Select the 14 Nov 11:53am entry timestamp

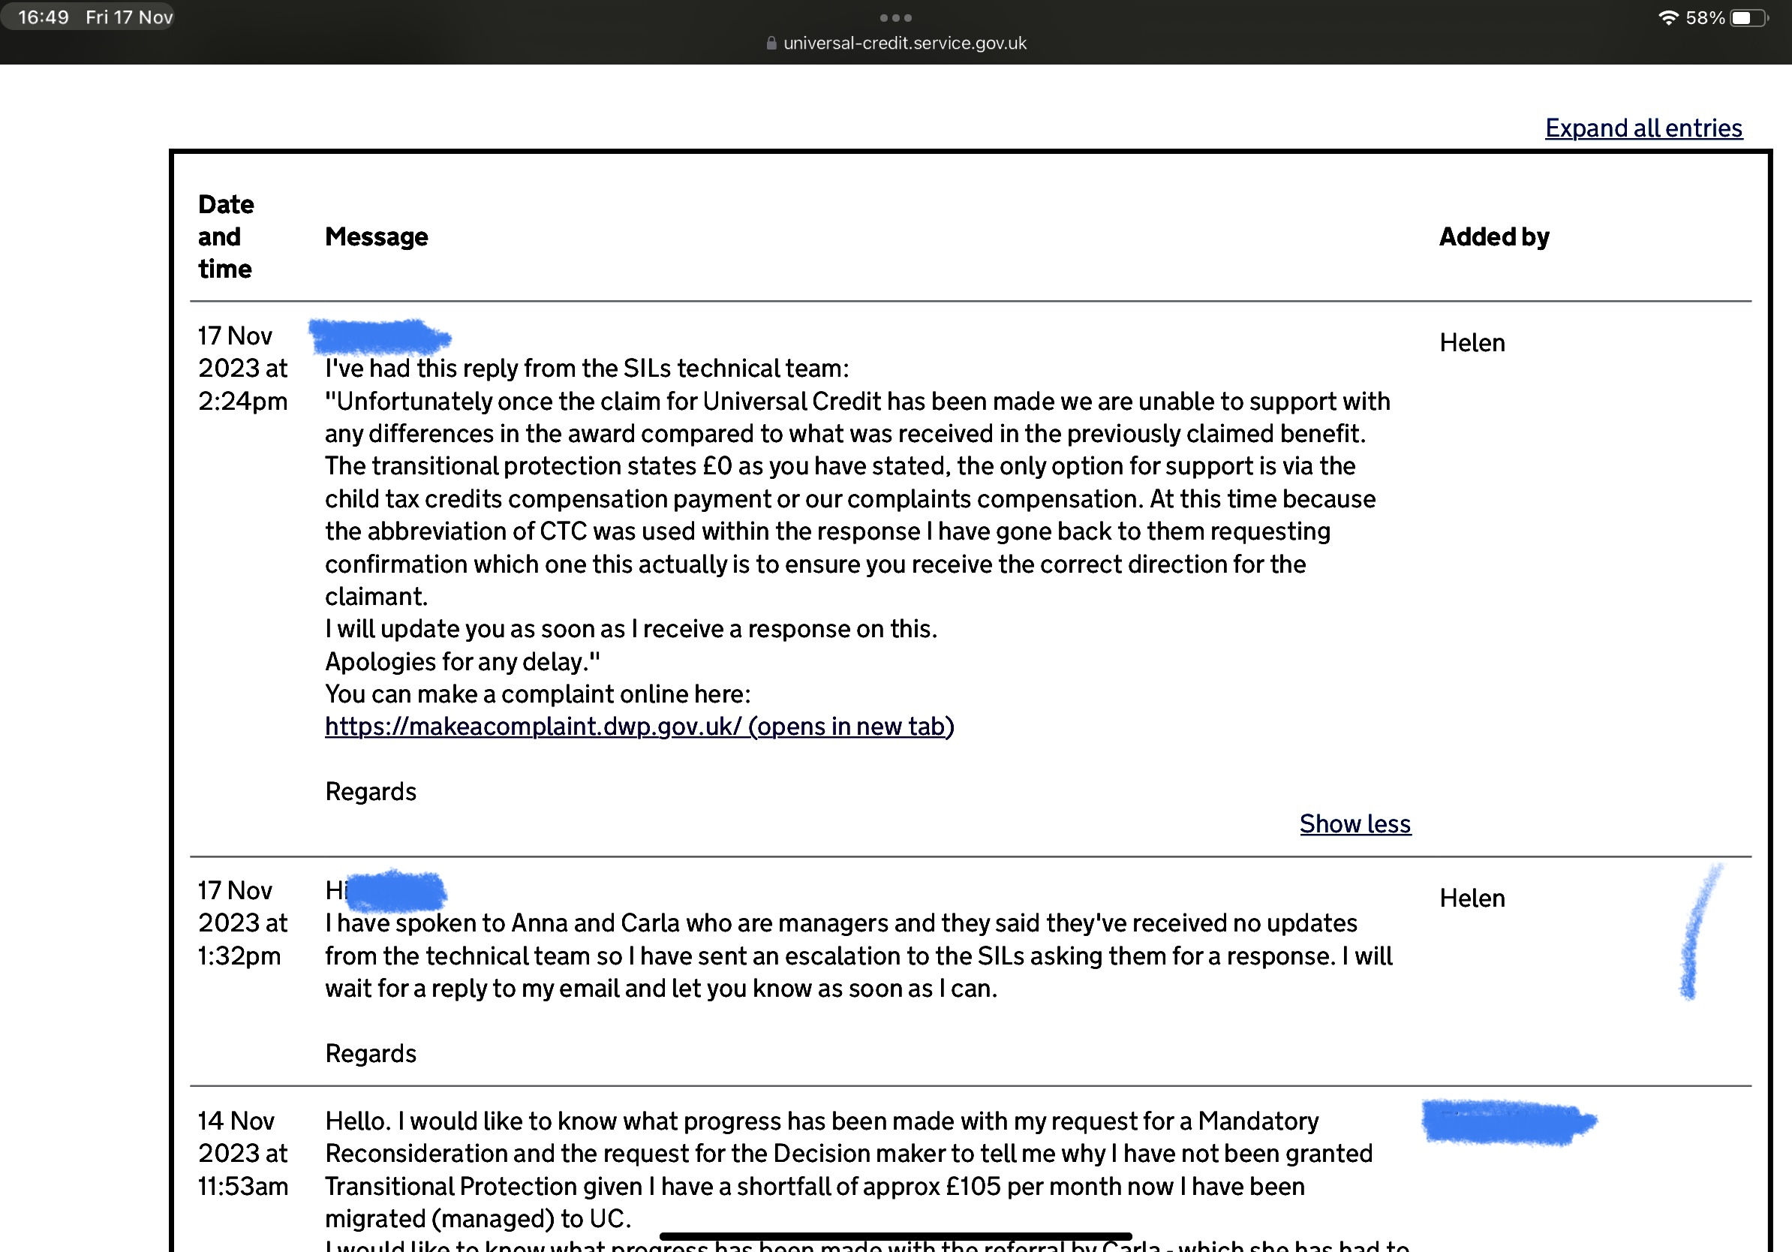point(242,1153)
